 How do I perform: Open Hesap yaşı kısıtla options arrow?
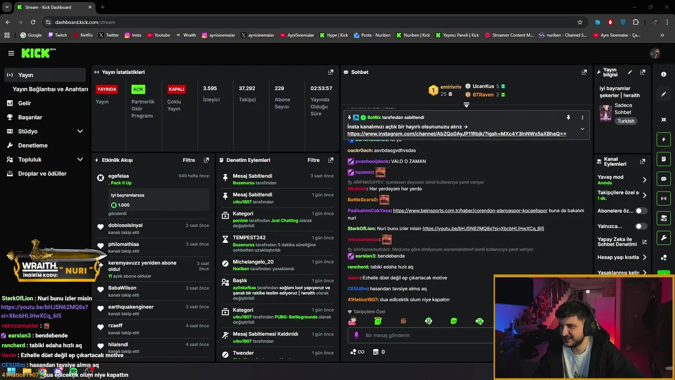tap(644, 258)
